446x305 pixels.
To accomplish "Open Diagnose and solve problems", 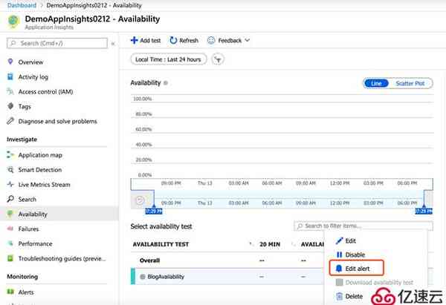I will pos(57,121).
